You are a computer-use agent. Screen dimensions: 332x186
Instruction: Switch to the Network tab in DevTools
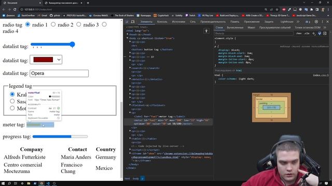192,22
